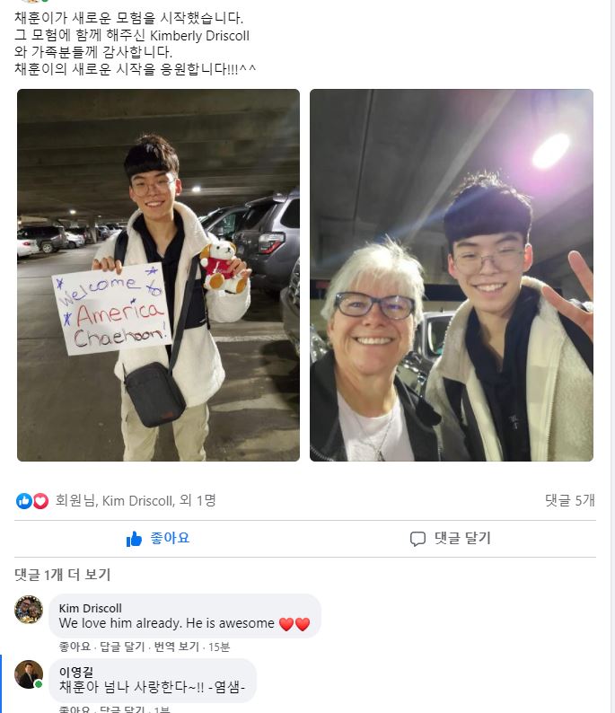
Task: Click the 15분 comment timestamp
Action: (219, 647)
